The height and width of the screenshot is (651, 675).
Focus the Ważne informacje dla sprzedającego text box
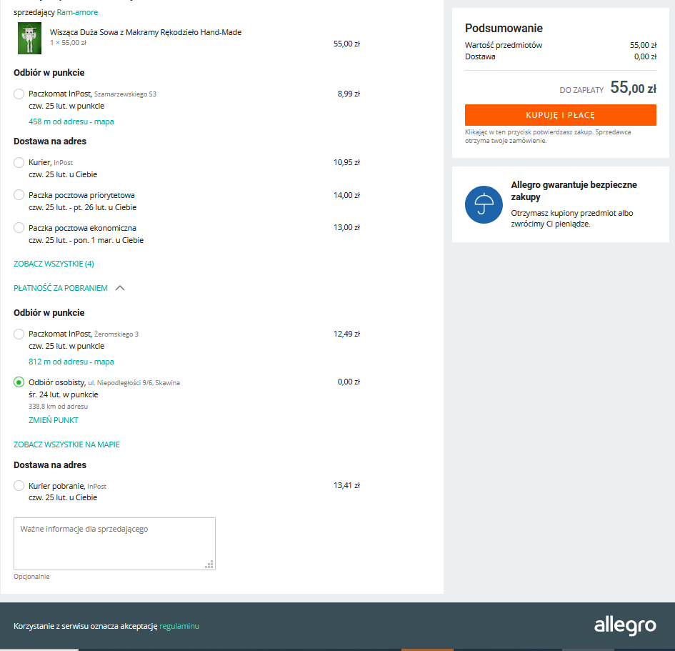pos(114,544)
